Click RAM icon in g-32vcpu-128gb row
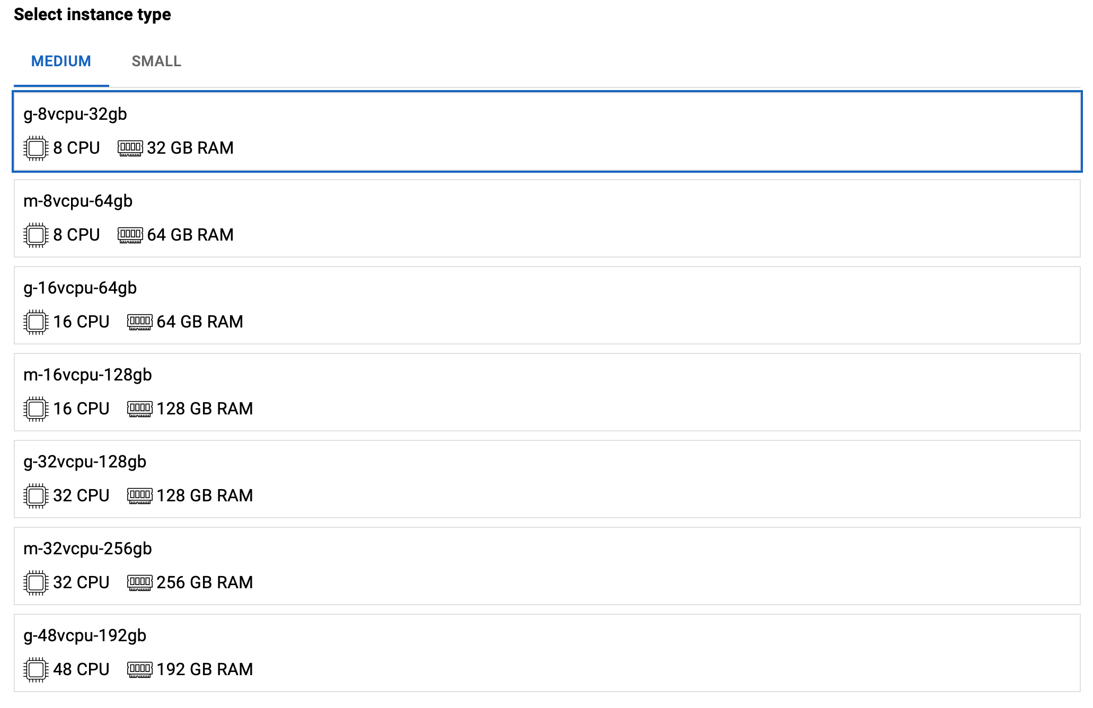1093x708 pixels. [x=140, y=495]
